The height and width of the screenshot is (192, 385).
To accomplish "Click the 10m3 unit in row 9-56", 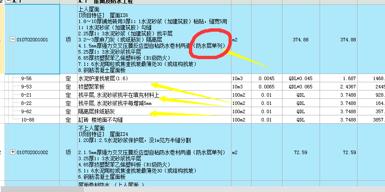I will click(x=238, y=78).
